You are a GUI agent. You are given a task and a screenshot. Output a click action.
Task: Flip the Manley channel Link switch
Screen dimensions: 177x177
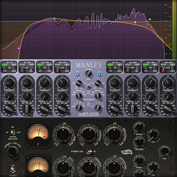88,88
